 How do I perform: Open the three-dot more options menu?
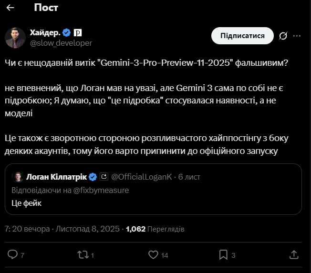[x=297, y=36]
